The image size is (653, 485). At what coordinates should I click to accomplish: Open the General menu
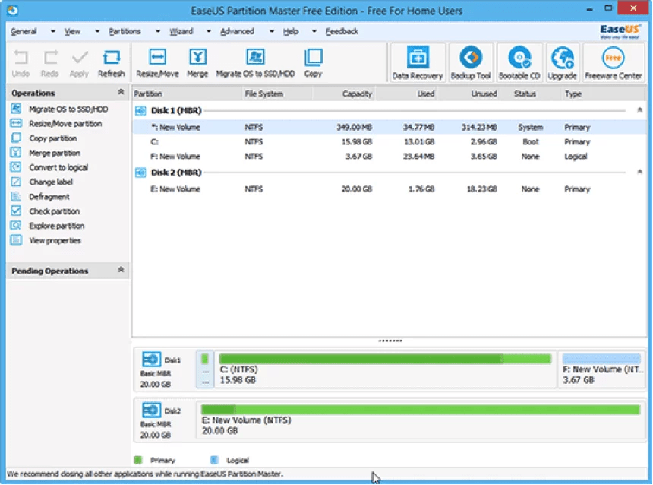tap(24, 32)
